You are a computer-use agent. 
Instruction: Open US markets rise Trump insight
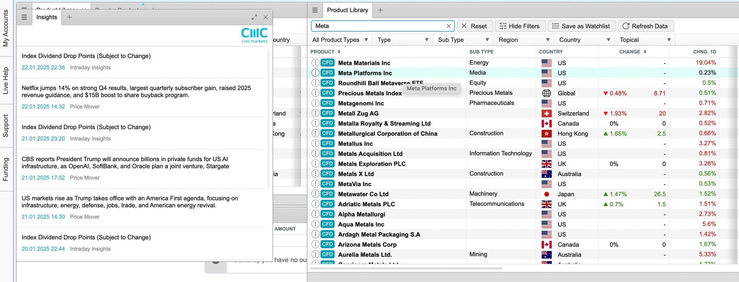pos(141,207)
